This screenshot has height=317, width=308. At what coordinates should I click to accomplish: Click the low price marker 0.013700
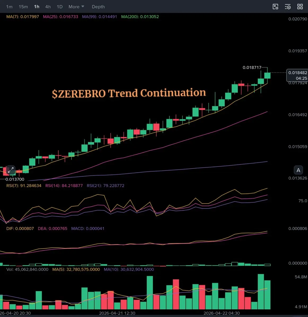(x=15, y=179)
